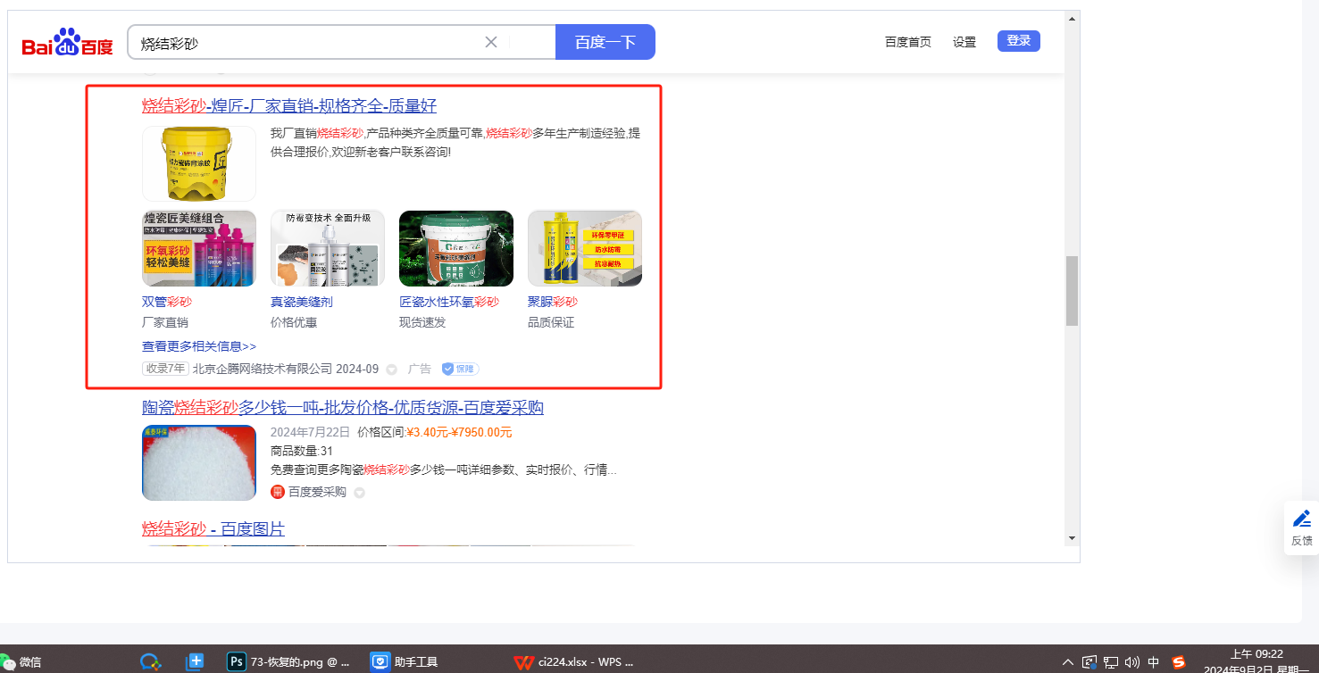Open the 双管彩砂 link
The height and width of the screenshot is (673, 1319).
[167, 302]
